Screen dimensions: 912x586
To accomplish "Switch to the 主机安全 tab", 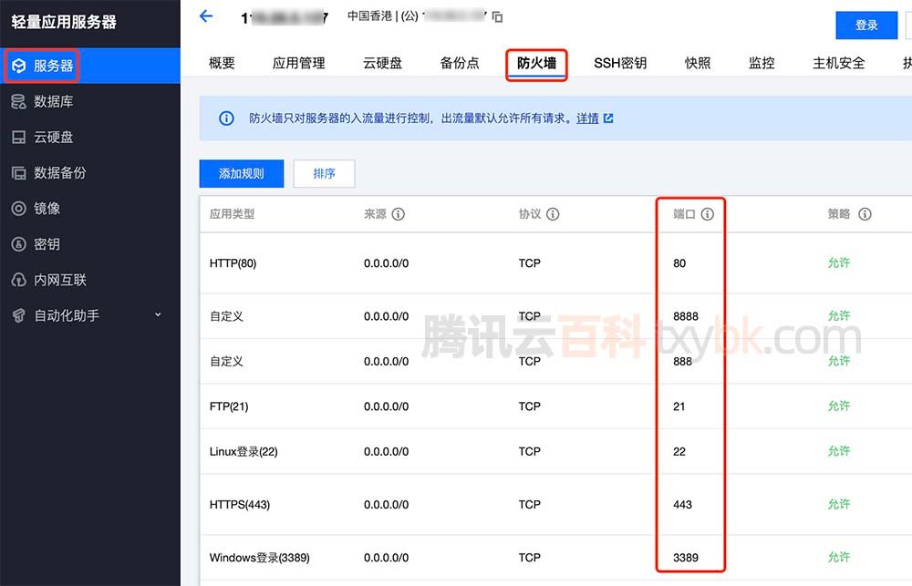I will [x=839, y=63].
